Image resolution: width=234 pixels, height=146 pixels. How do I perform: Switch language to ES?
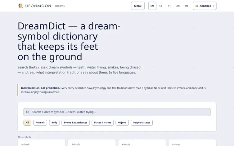[x=161, y=6]
